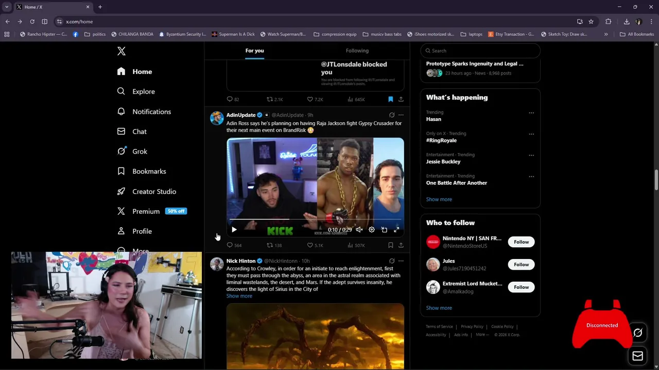The width and height of the screenshot is (659, 370).
Task: Open Nick Hinton profile avatar
Action: (x=217, y=264)
